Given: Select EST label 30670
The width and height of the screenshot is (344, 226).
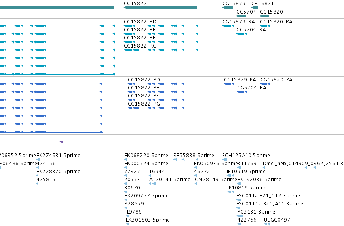Looking at the screenshot, I should click(132, 188).
